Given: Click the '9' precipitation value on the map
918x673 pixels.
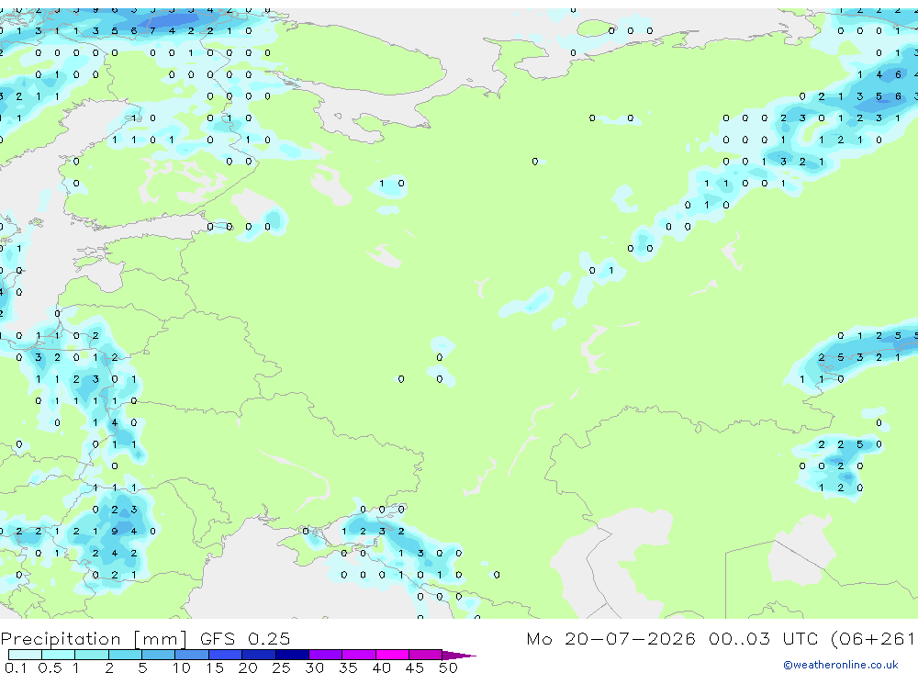Looking at the screenshot, I should click(115, 532).
